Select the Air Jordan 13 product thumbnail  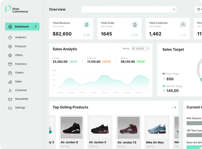[x=128, y=127]
